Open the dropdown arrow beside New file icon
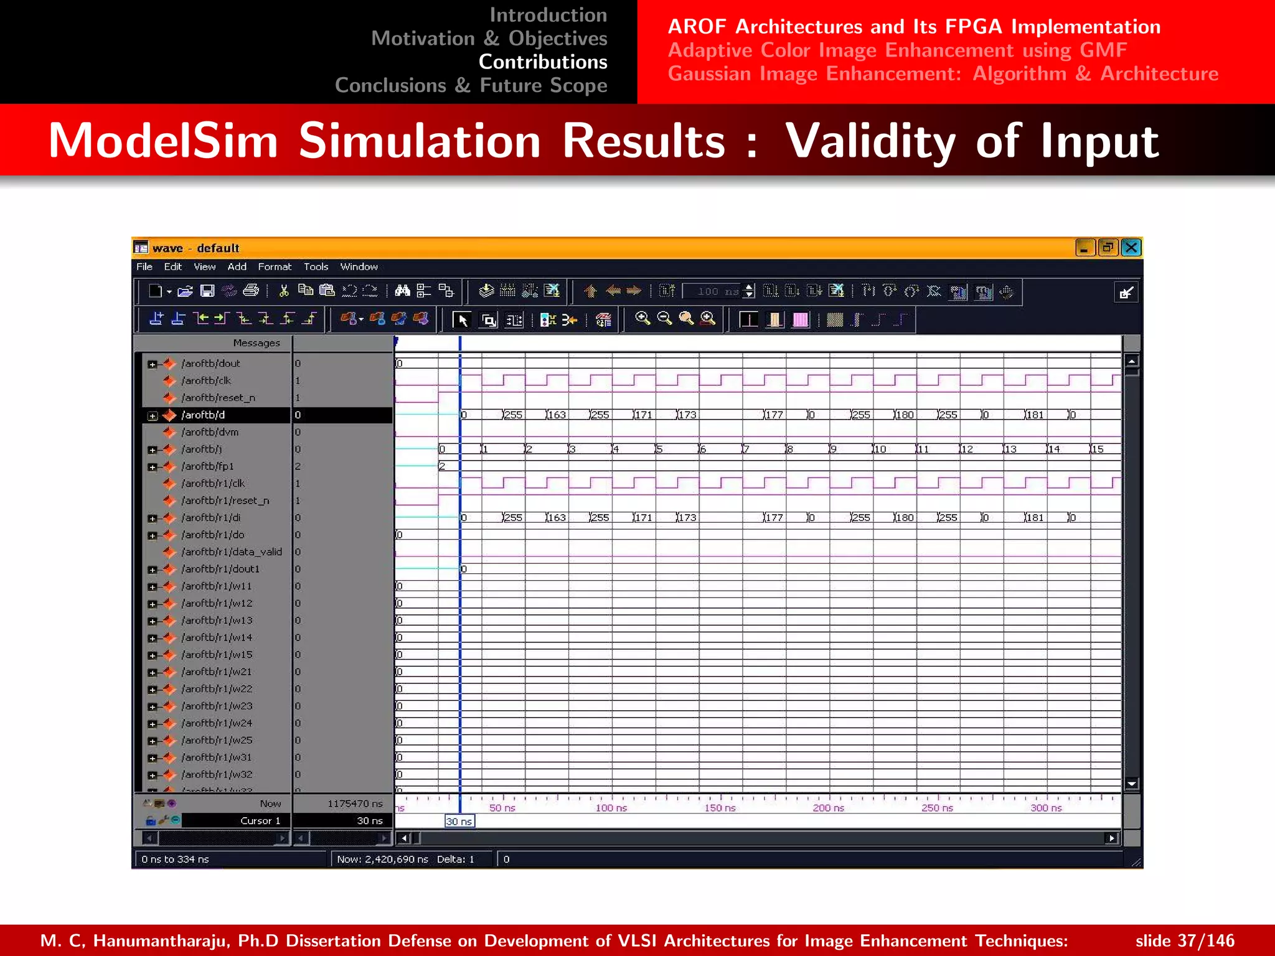The image size is (1275, 956). click(169, 292)
